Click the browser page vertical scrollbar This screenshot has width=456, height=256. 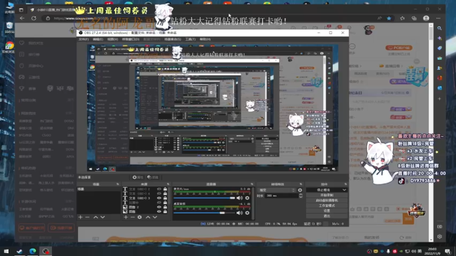click(x=431, y=132)
